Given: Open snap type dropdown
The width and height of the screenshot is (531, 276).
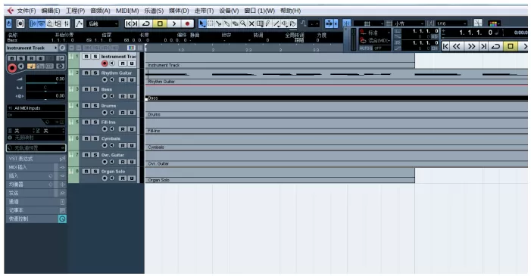Looking at the screenshot, I should [x=369, y=23].
